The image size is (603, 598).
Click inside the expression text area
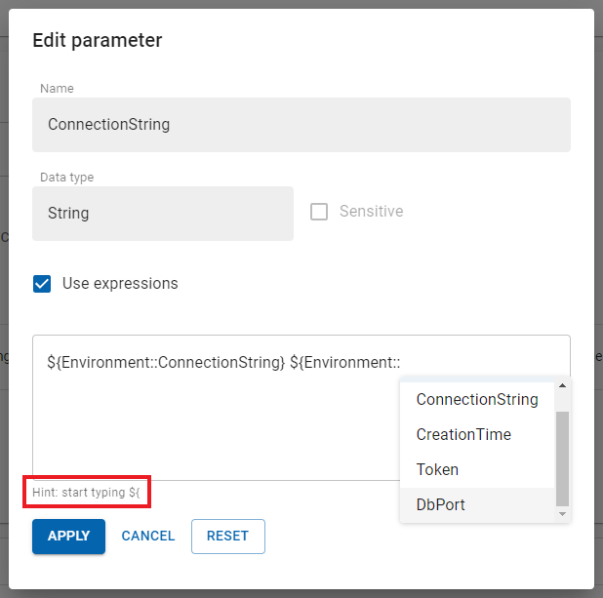click(x=215, y=429)
